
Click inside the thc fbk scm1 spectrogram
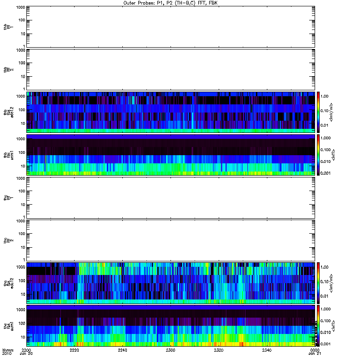pyautogui.click(x=170, y=326)
